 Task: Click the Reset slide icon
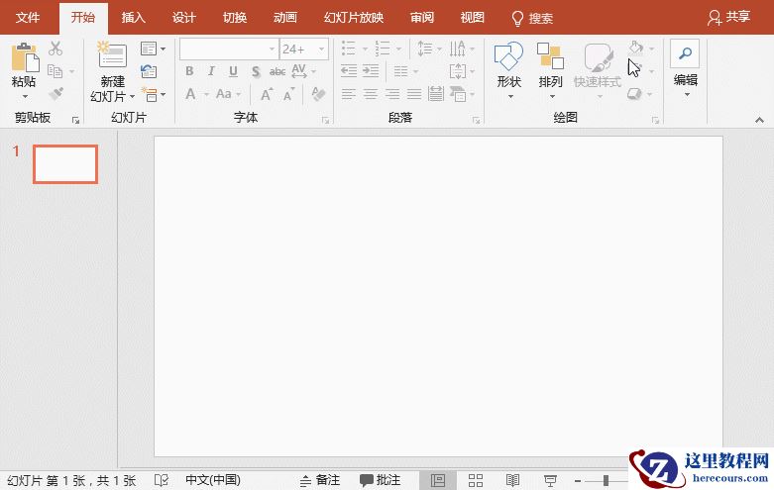(x=149, y=71)
